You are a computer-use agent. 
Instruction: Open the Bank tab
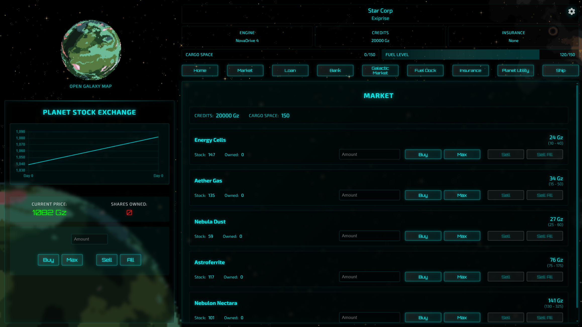pyautogui.click(x=335, y=70)
